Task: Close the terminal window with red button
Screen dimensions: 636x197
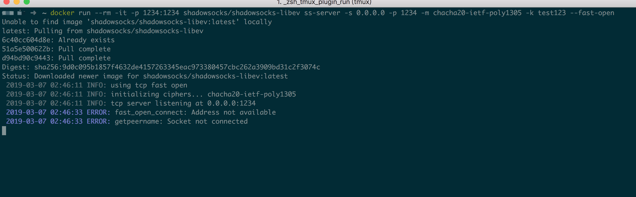Action: [x=7, y=3]
